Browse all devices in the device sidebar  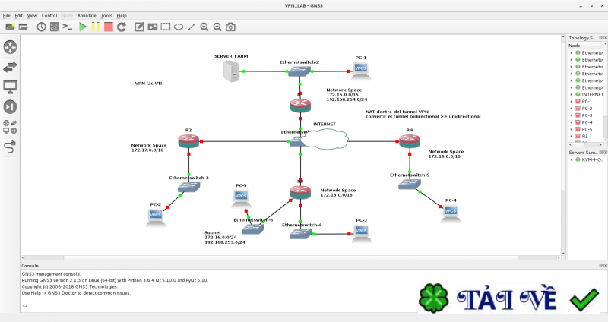point(10,127)
